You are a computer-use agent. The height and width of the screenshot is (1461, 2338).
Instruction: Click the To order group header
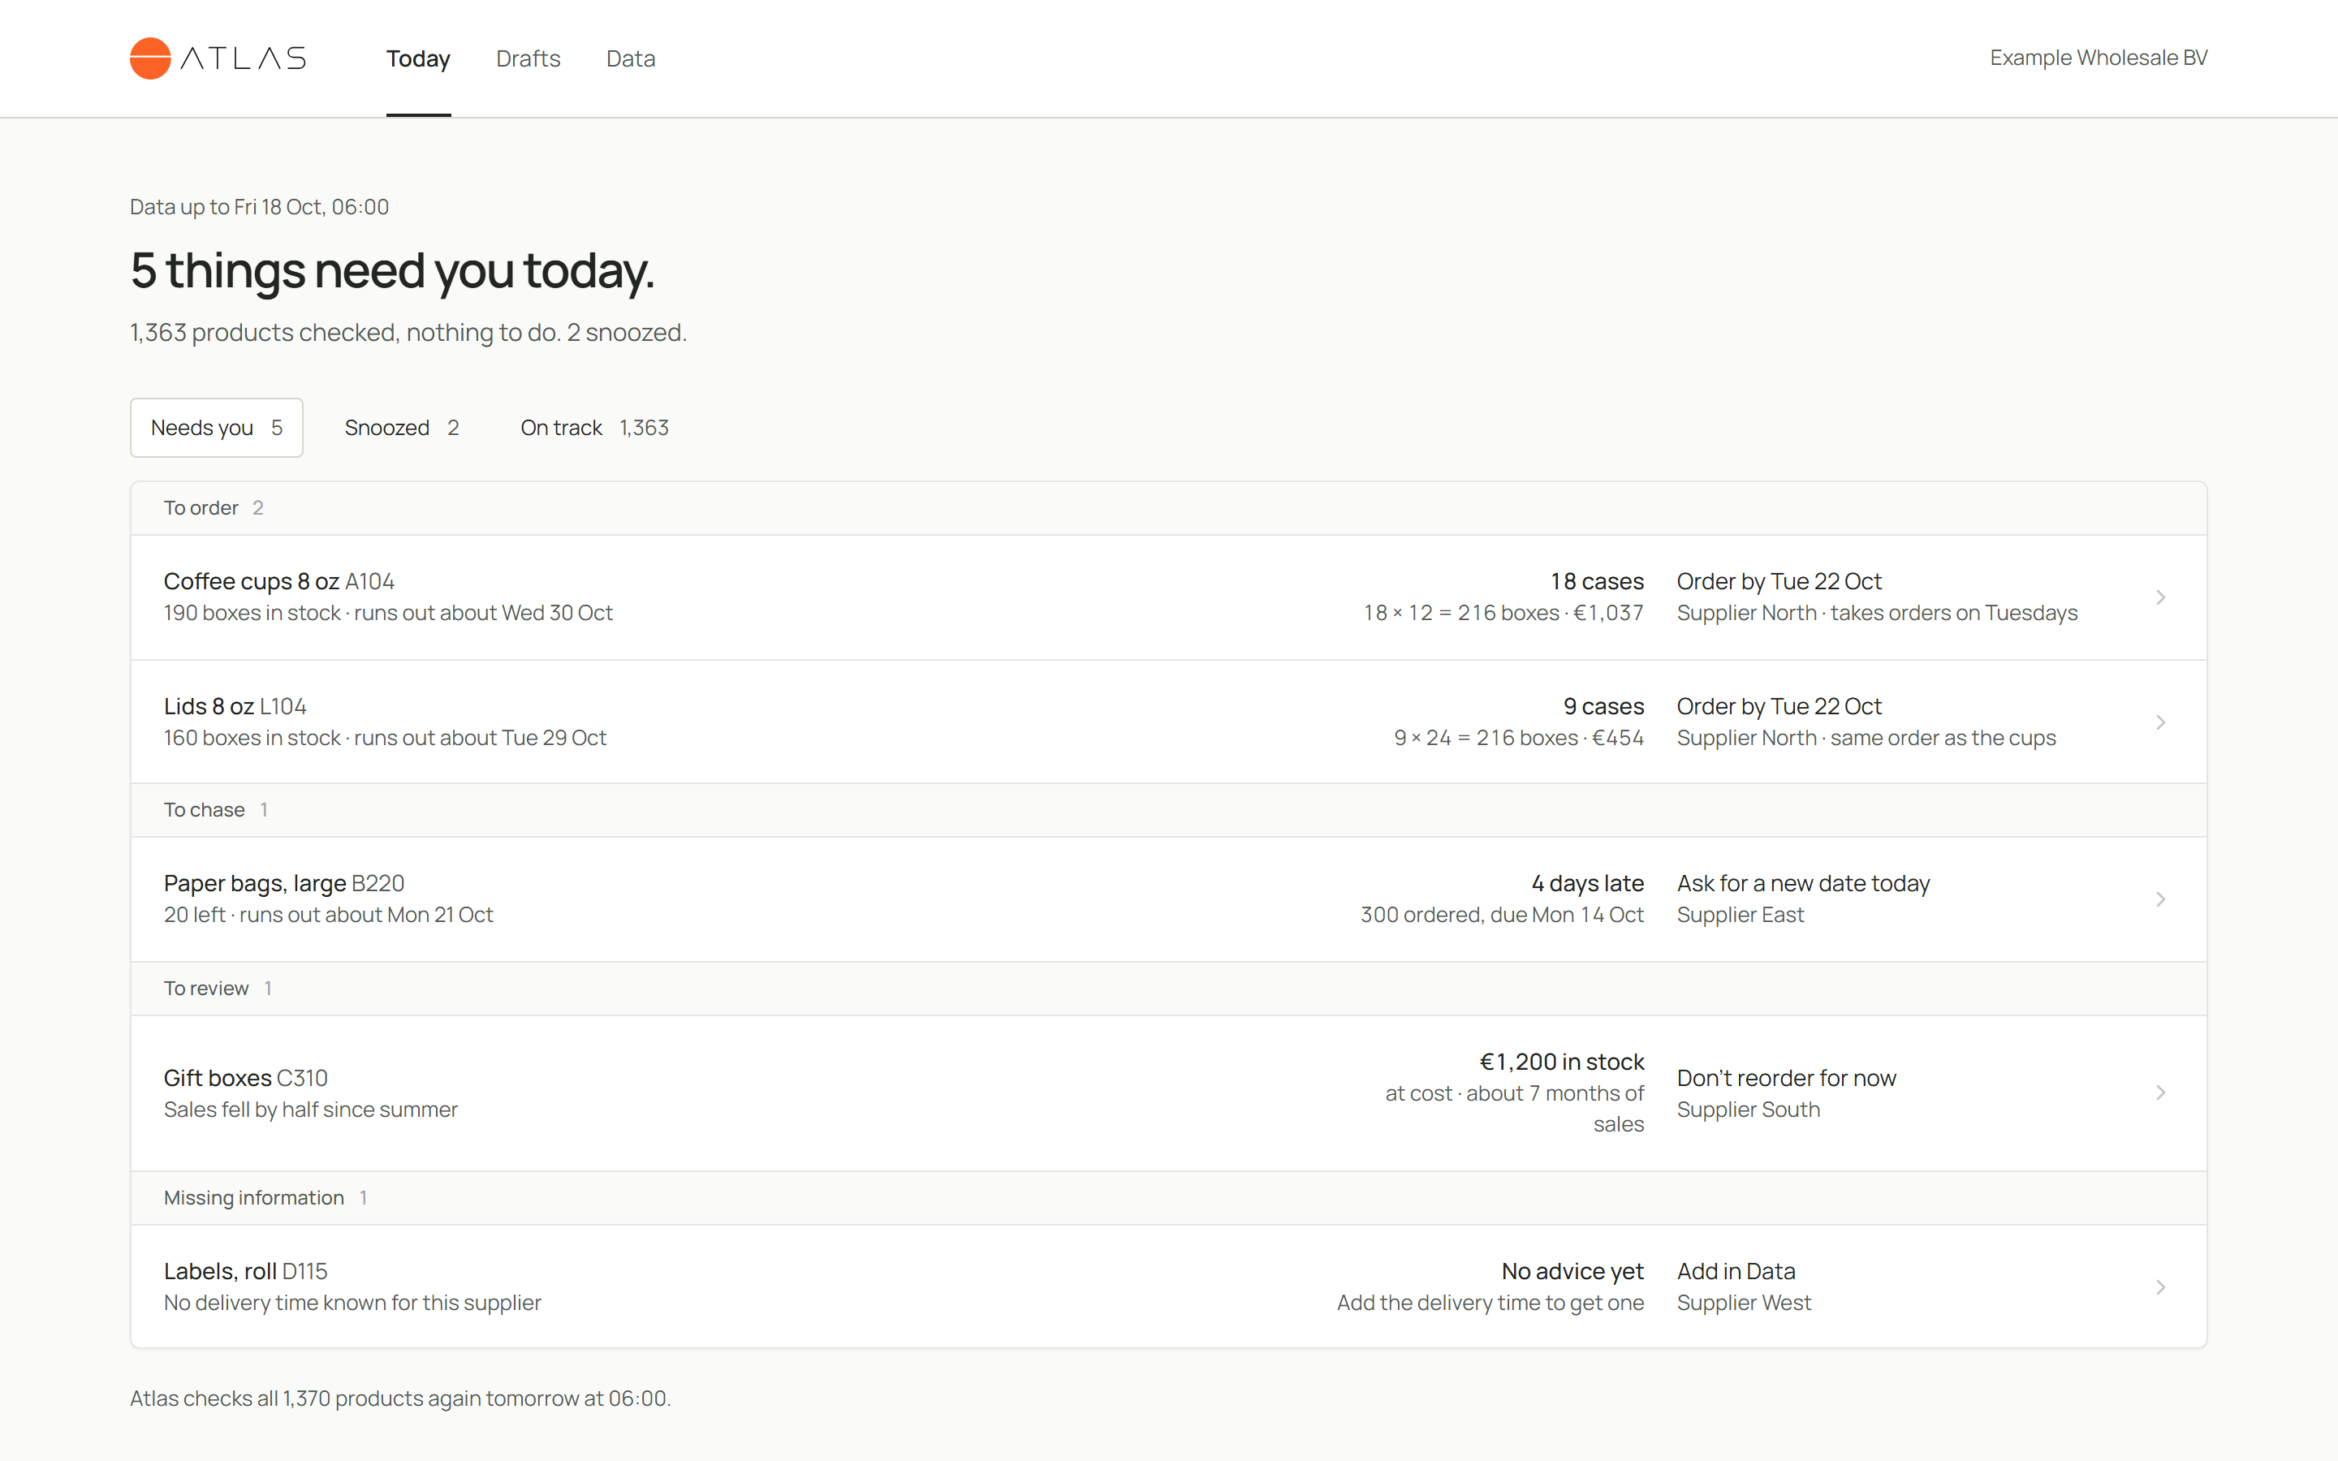(x=1169, y=508)
